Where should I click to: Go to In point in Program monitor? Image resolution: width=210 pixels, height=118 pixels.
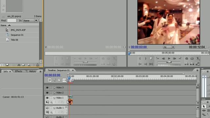click(x=140, y=64)
